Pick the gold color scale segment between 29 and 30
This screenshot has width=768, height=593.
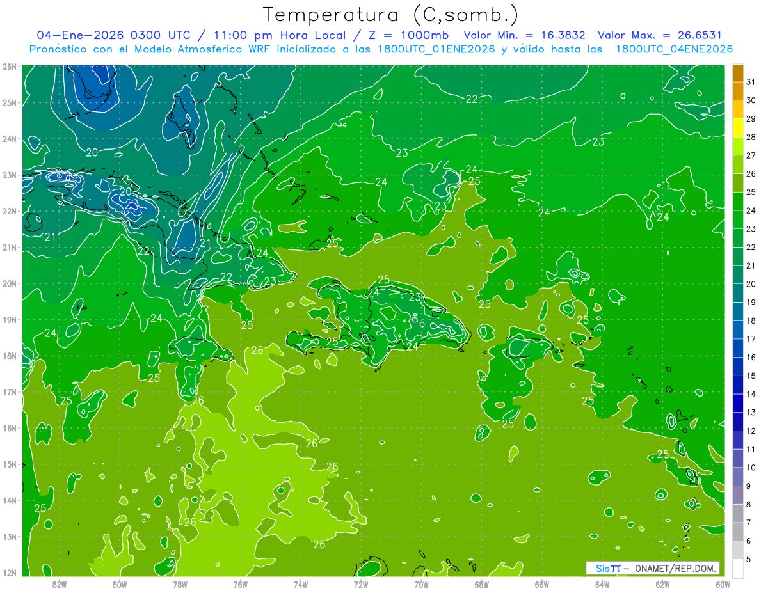coord(738,109)
